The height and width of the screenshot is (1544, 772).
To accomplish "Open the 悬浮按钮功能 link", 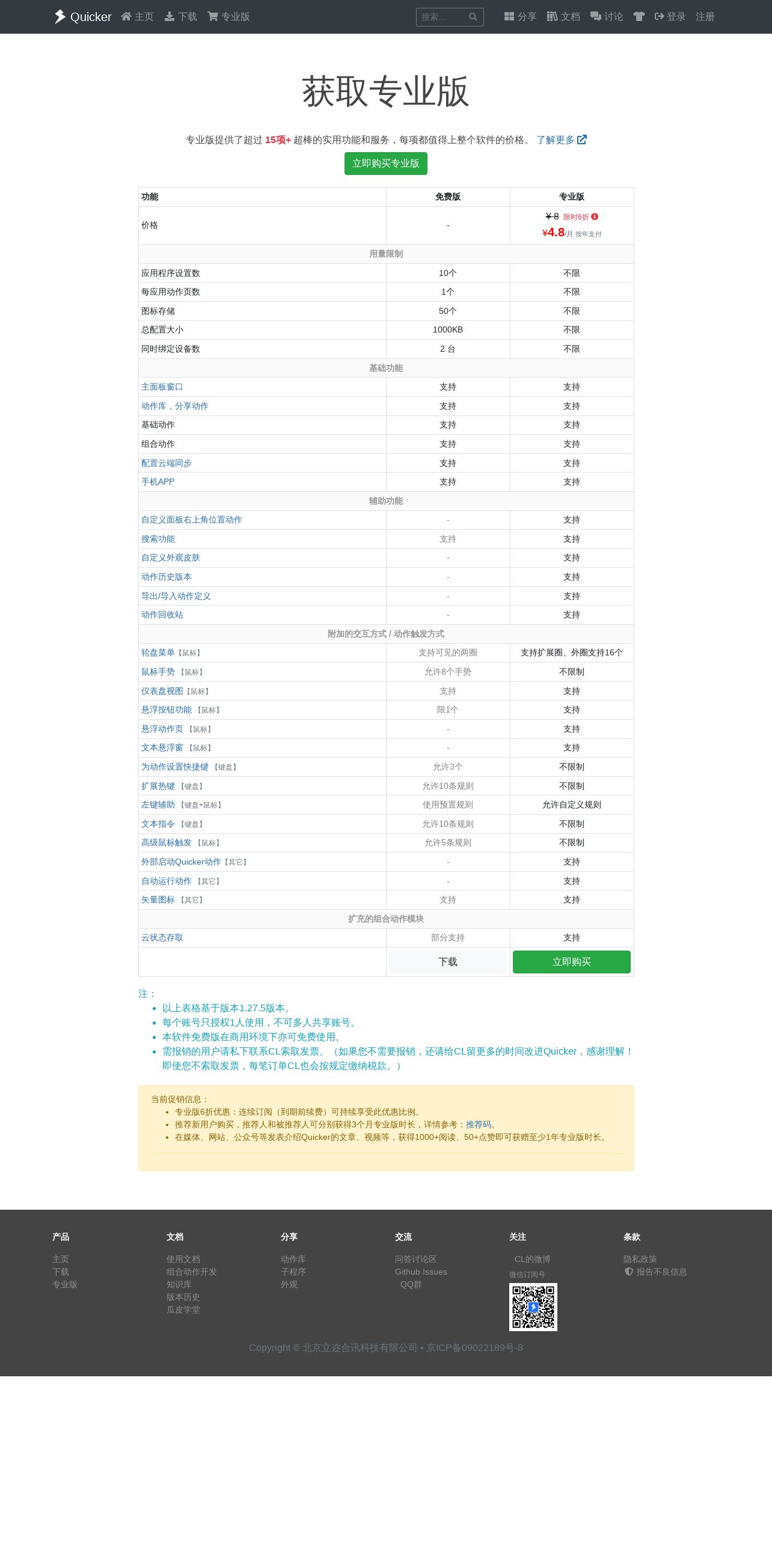I will 167,710.
